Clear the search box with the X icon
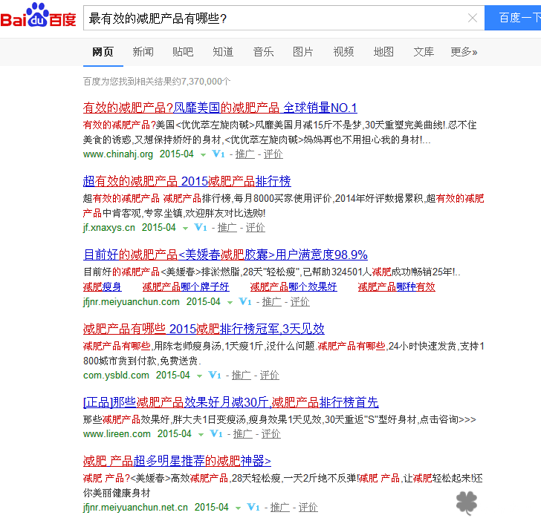Image resolution: width=541 pixels, height=518 pixels. (x=473, y=18)
